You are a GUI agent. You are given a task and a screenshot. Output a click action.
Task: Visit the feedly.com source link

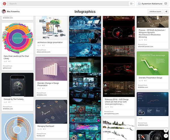[x=42, y=136]
